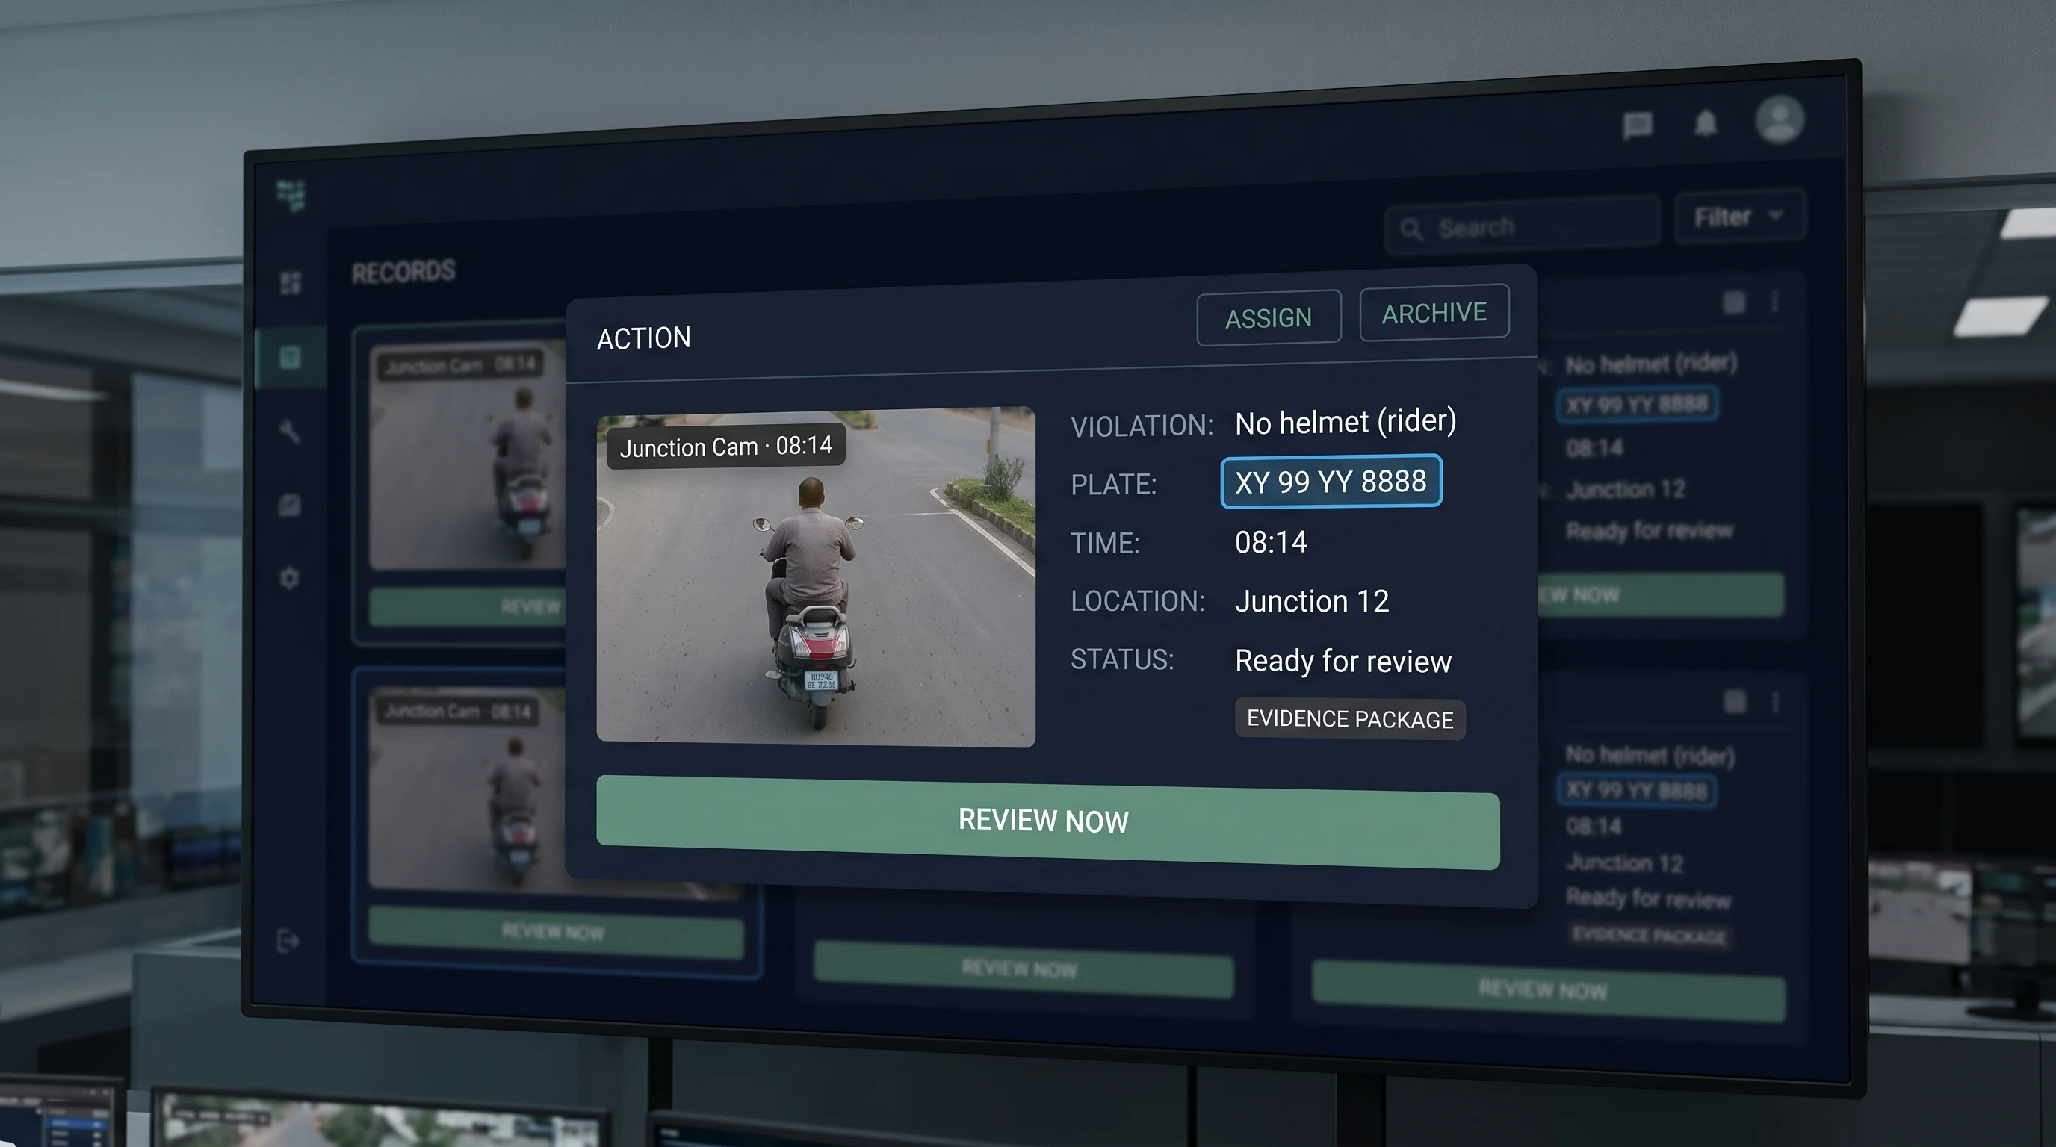Image resolution: width=2056 pixels, height=1147 pixels.
Task: Click the square icon on upper right card
Action: click(x=1733, y=302)
